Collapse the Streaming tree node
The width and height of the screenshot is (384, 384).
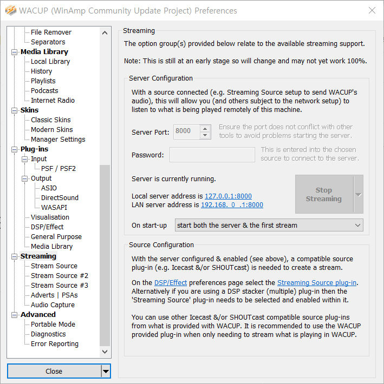pos(15,256)
